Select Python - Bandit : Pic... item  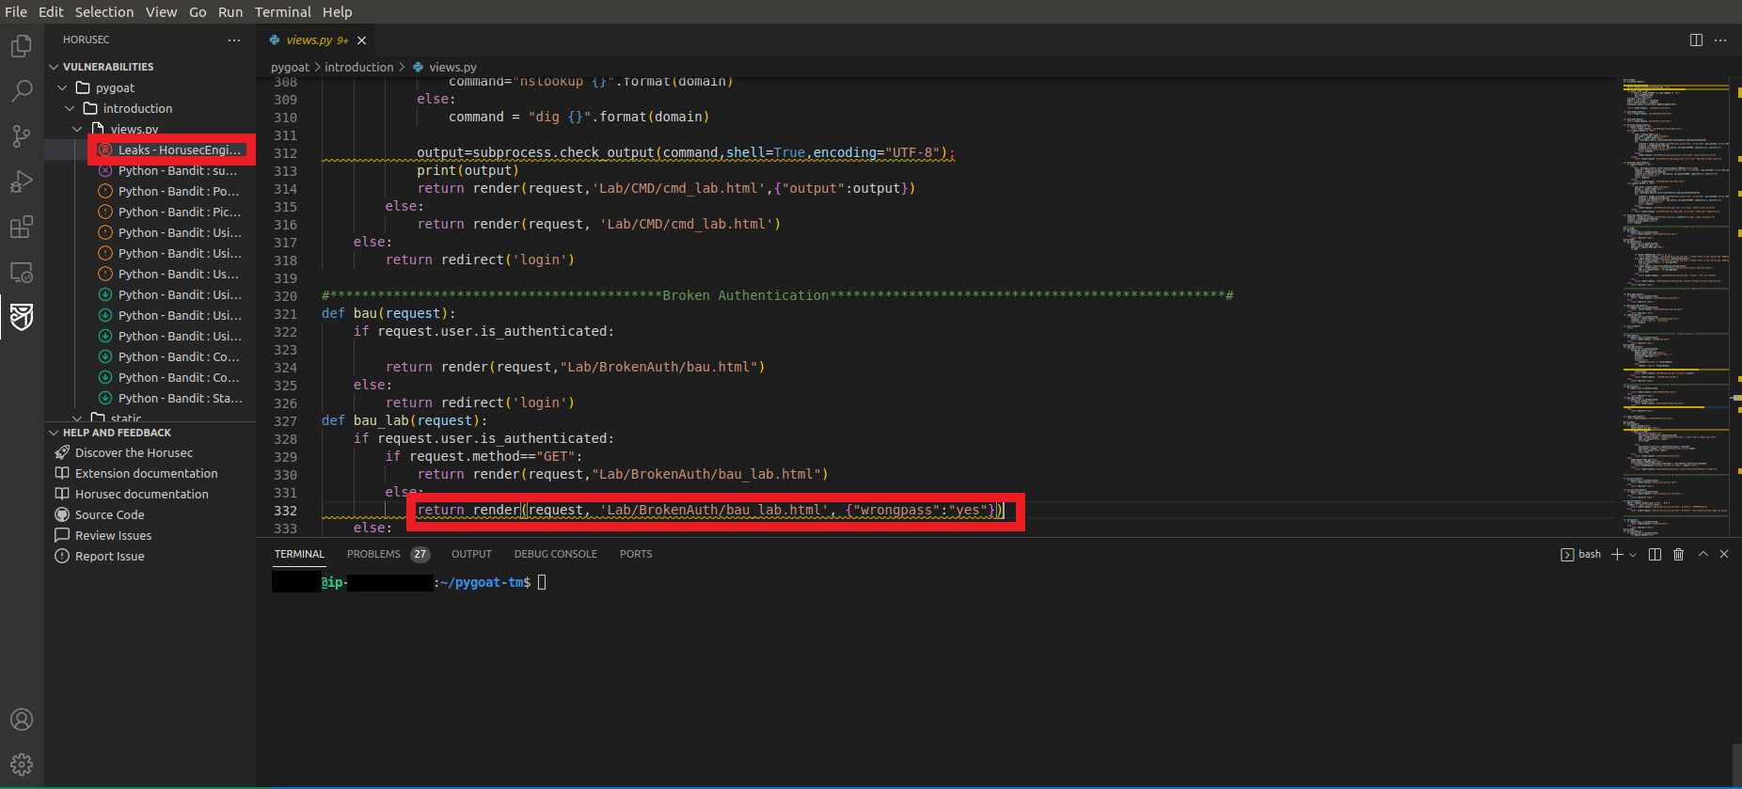[150, 212]
